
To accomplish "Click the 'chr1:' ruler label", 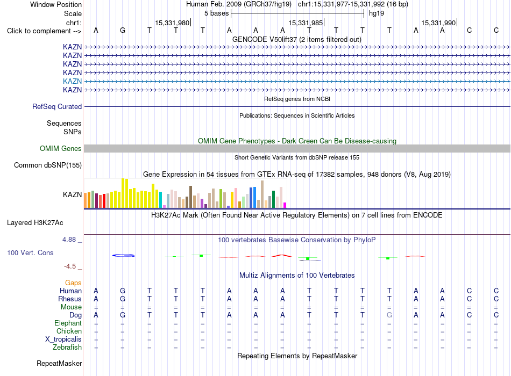I will (x=74, y=23).
